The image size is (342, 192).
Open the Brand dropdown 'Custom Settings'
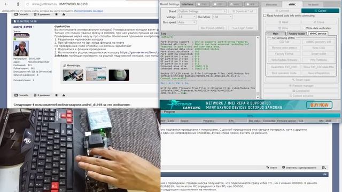click(x=202, y=11)
